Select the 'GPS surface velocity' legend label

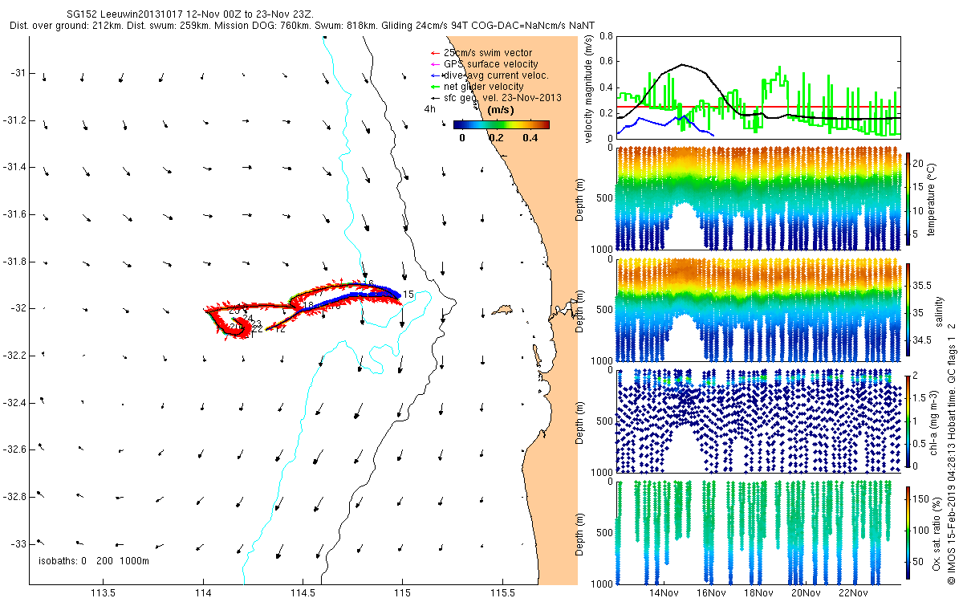coord(491,64)
